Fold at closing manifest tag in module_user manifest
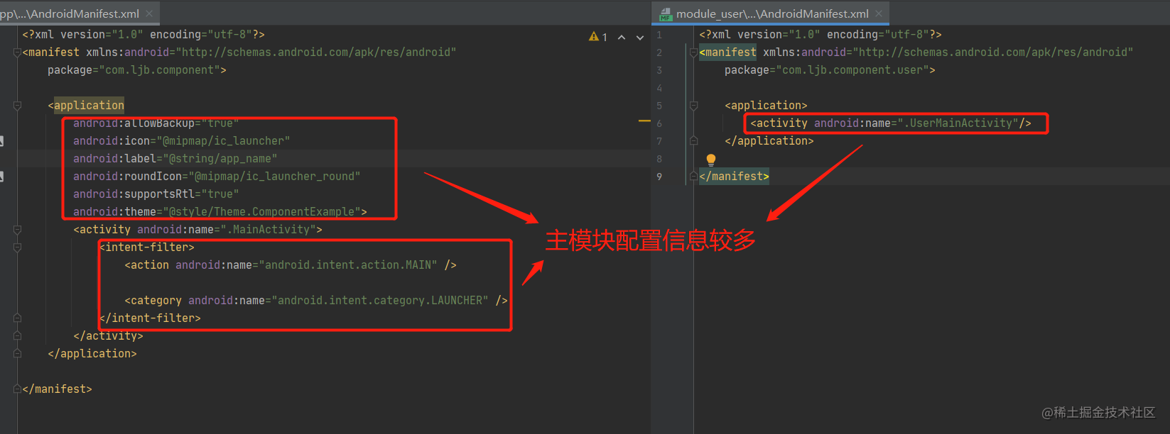This screenshot has width=1170, height=434. pyautogui.click(x=693, y=177)
